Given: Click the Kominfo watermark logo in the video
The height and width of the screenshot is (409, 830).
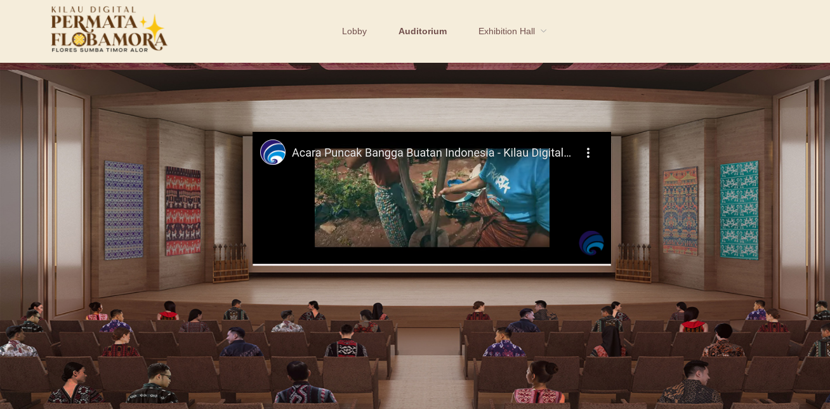Looking at the screenshot, I should click(x=591, y=243).
